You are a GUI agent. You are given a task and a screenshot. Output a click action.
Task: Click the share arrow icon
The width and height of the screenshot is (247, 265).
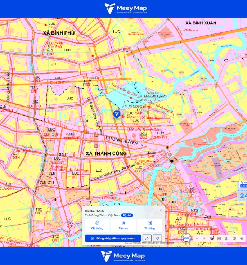147,238
